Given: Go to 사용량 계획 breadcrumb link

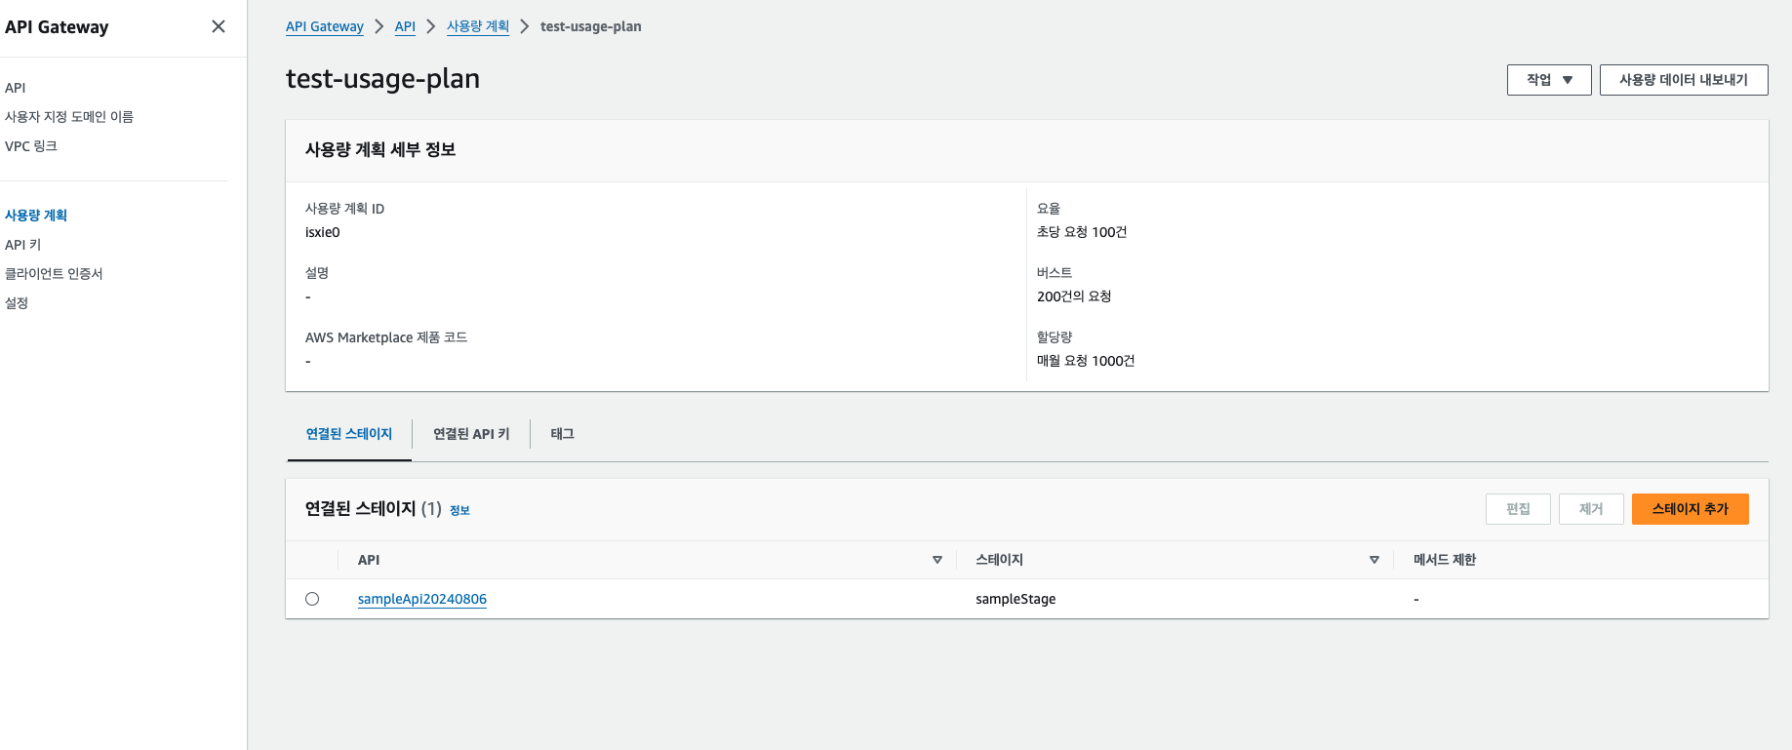Looking at the screenshot, I should pos(478,26).
